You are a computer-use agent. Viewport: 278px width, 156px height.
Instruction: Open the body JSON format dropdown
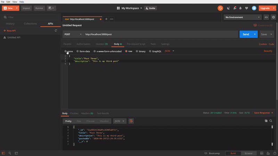click(169, 51)
